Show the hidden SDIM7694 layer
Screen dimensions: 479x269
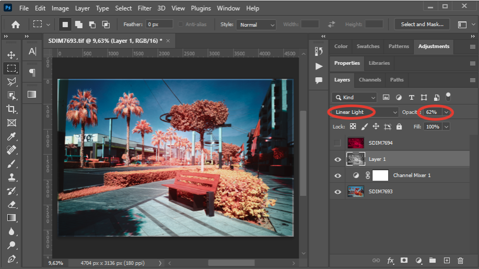(338, 143)
